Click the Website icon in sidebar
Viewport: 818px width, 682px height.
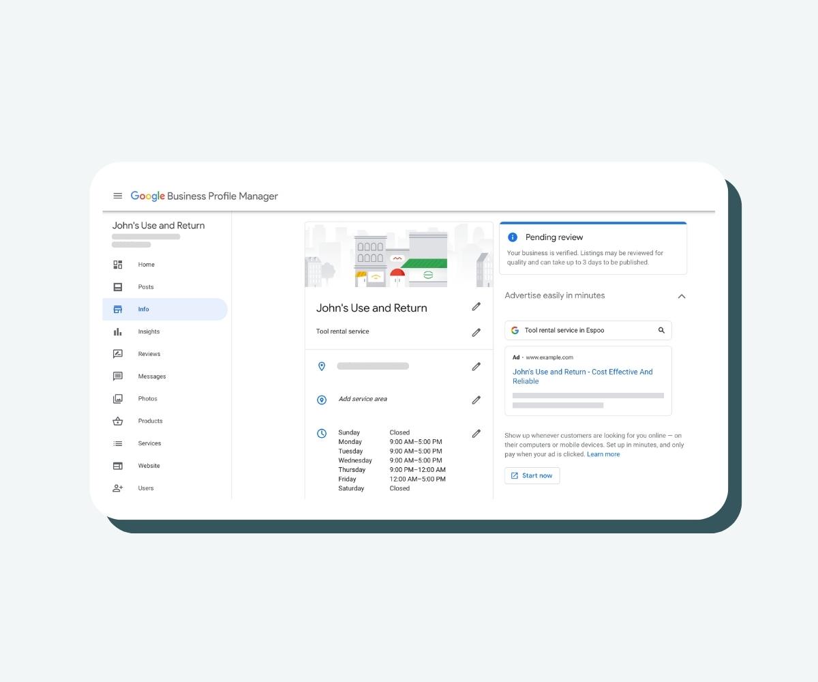118,466
